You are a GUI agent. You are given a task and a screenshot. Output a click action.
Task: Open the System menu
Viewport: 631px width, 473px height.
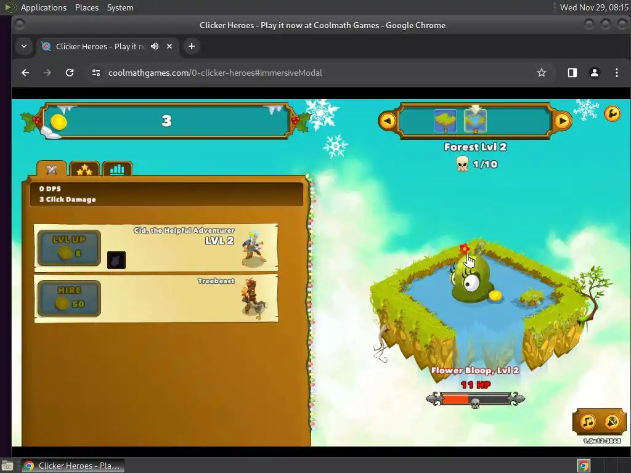(120, 7)
